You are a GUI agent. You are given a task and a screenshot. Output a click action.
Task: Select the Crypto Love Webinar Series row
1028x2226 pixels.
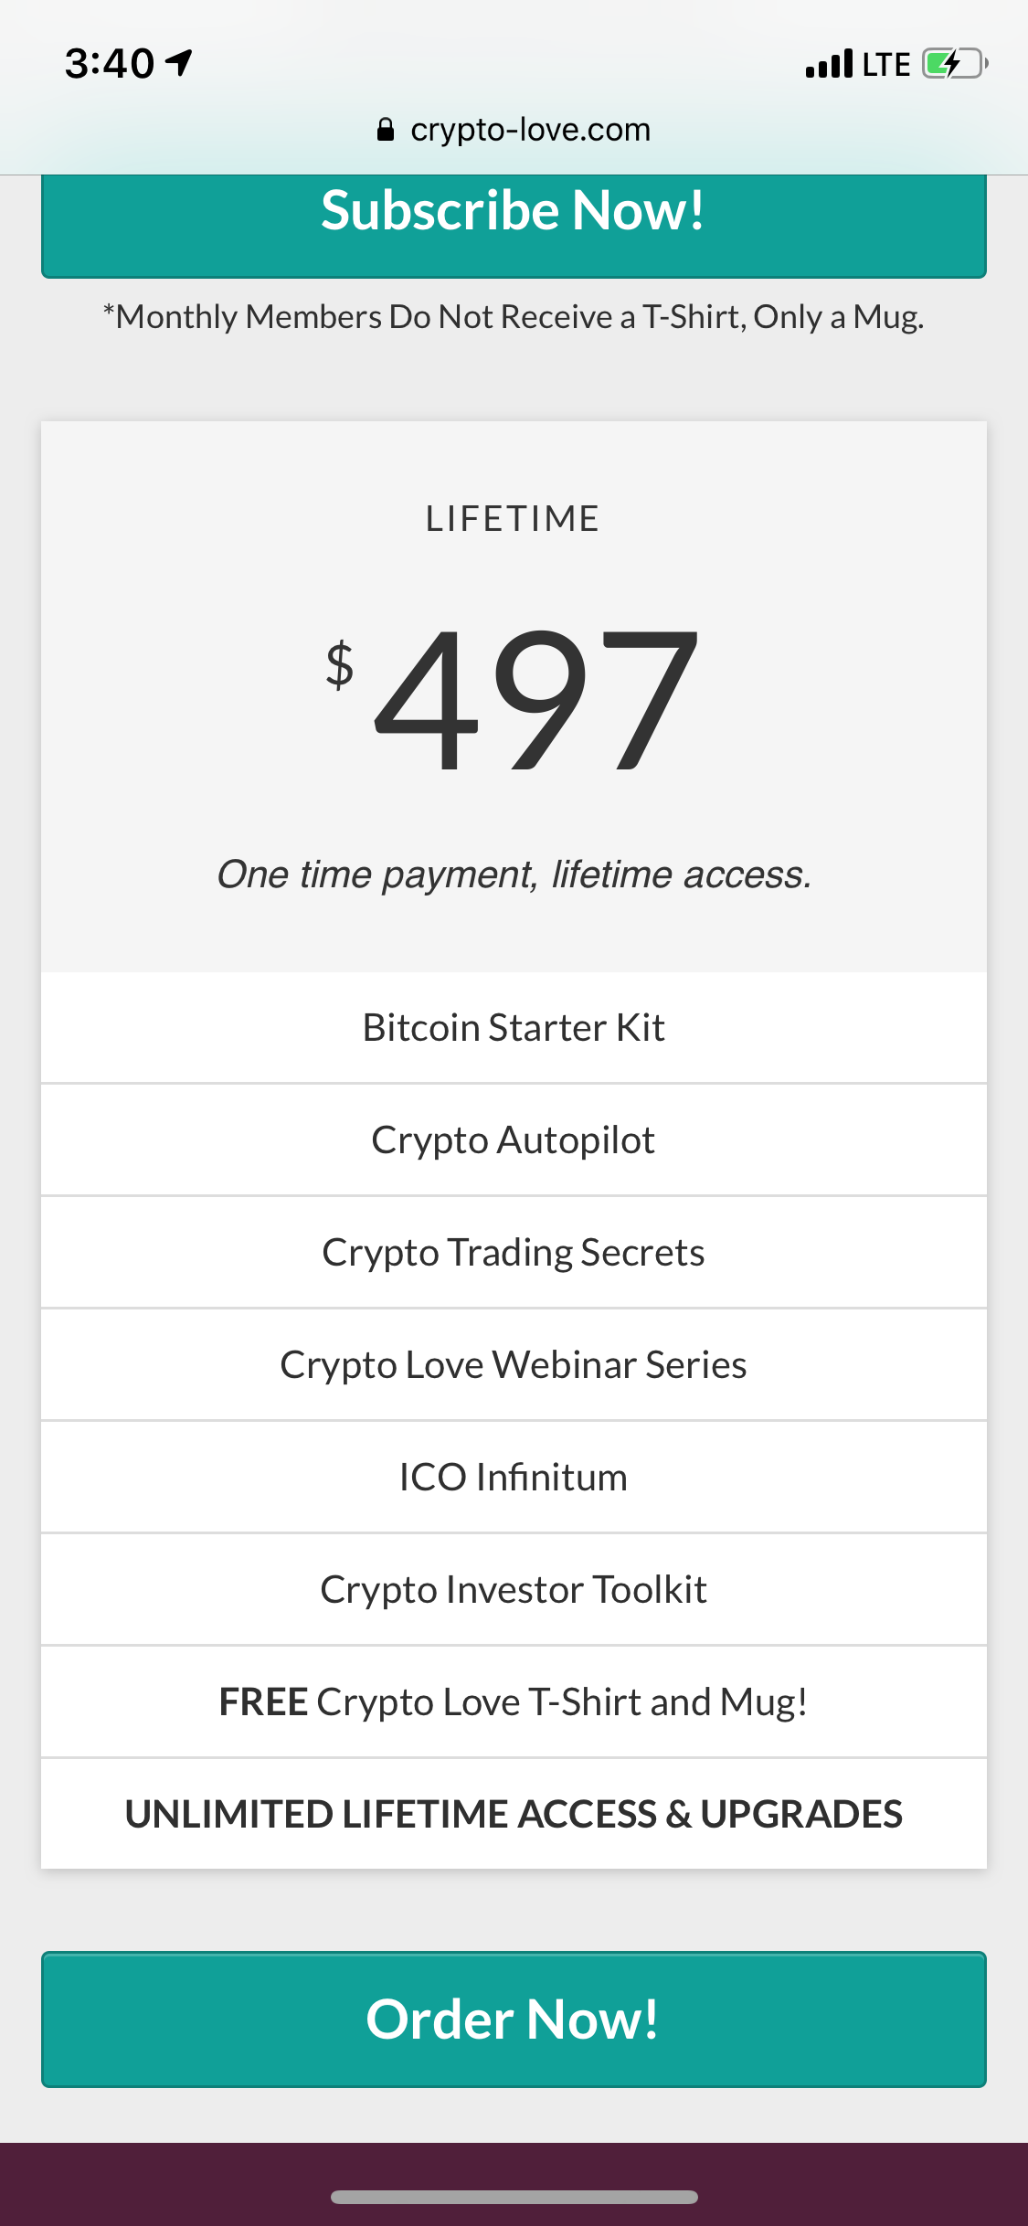tap(514, 1365)
